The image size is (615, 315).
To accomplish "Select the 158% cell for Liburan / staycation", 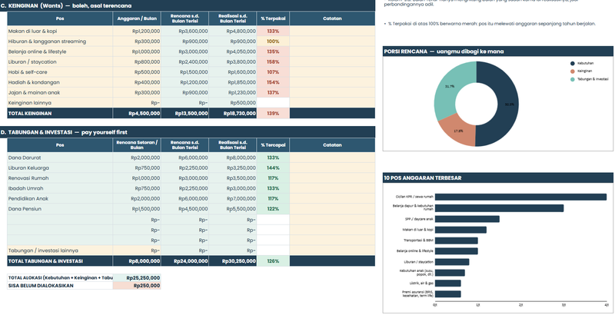I will coord(273,61).
